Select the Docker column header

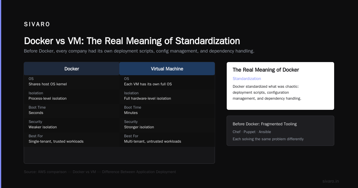pyautogui.click(x=72, y=69)
